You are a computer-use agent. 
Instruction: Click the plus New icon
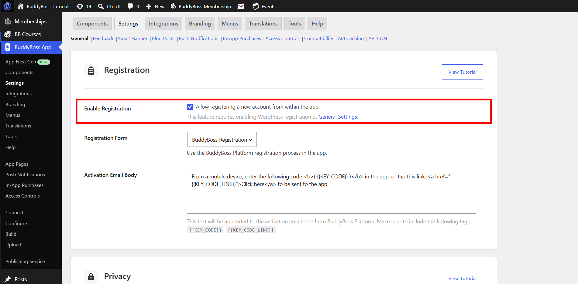[x=149, y=6]
